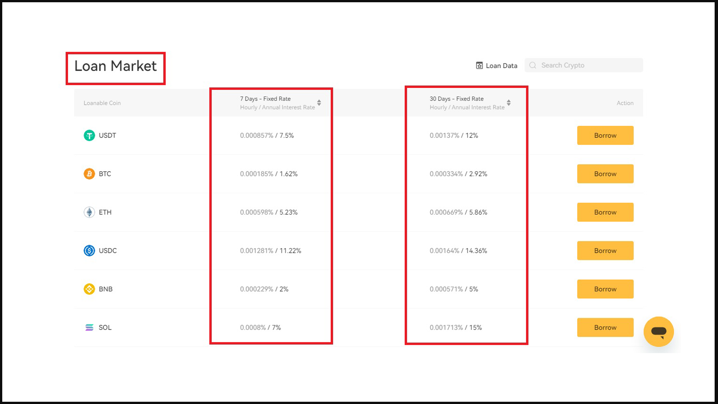Click the search magnifier icon

[533, 65]
